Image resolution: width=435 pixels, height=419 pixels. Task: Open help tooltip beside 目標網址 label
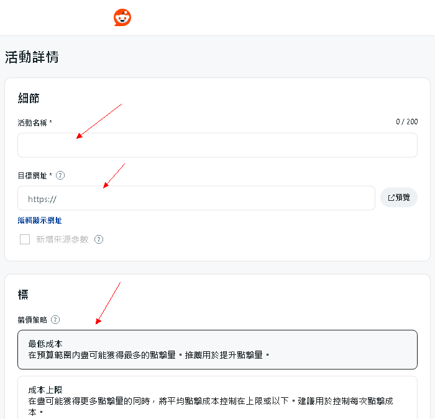[x=60, y=175]
